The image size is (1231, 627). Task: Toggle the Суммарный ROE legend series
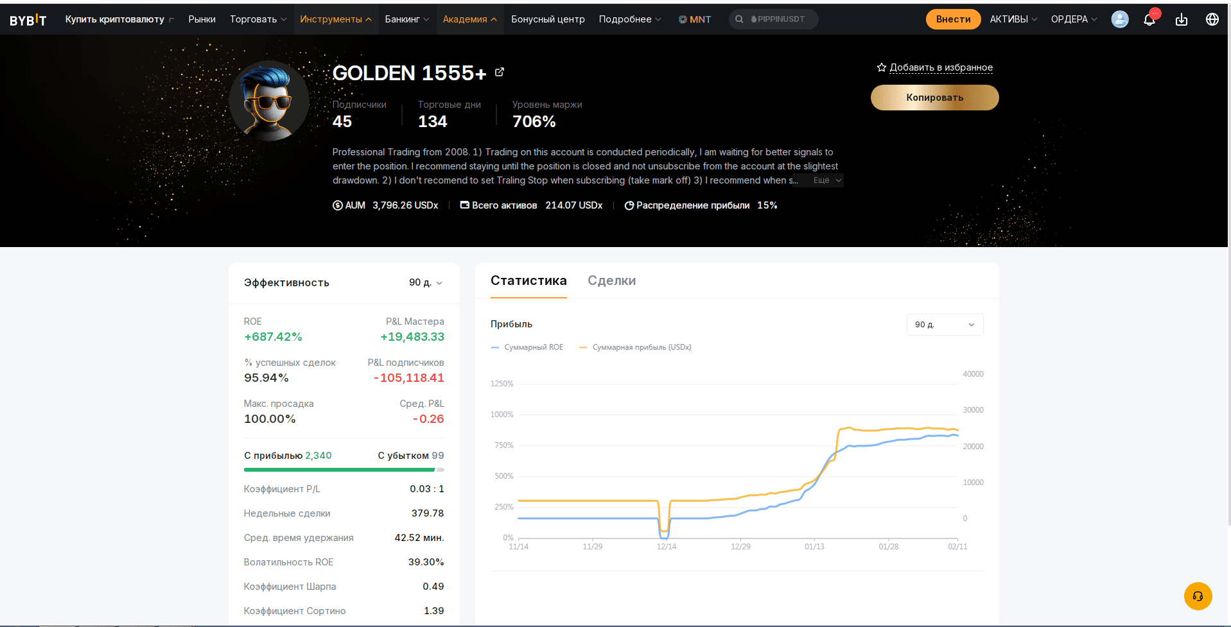[527, 347]
